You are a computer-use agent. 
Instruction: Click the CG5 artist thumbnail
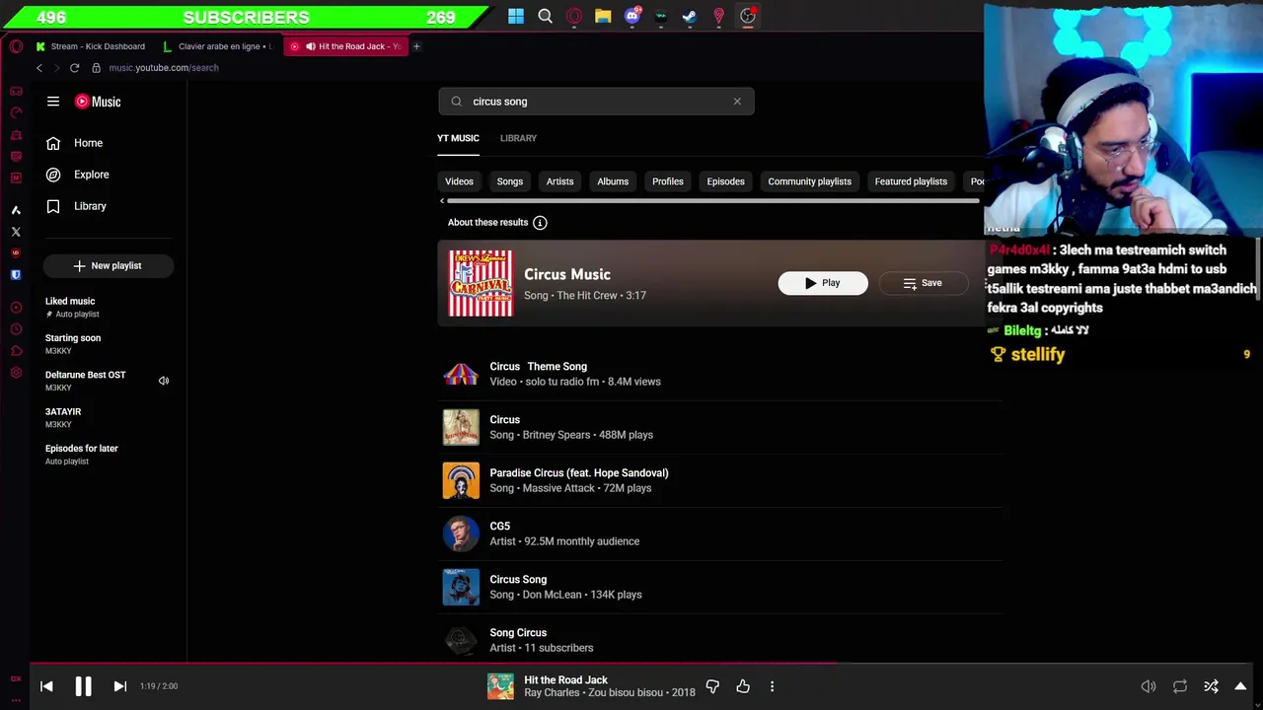[x=461, y=533]
